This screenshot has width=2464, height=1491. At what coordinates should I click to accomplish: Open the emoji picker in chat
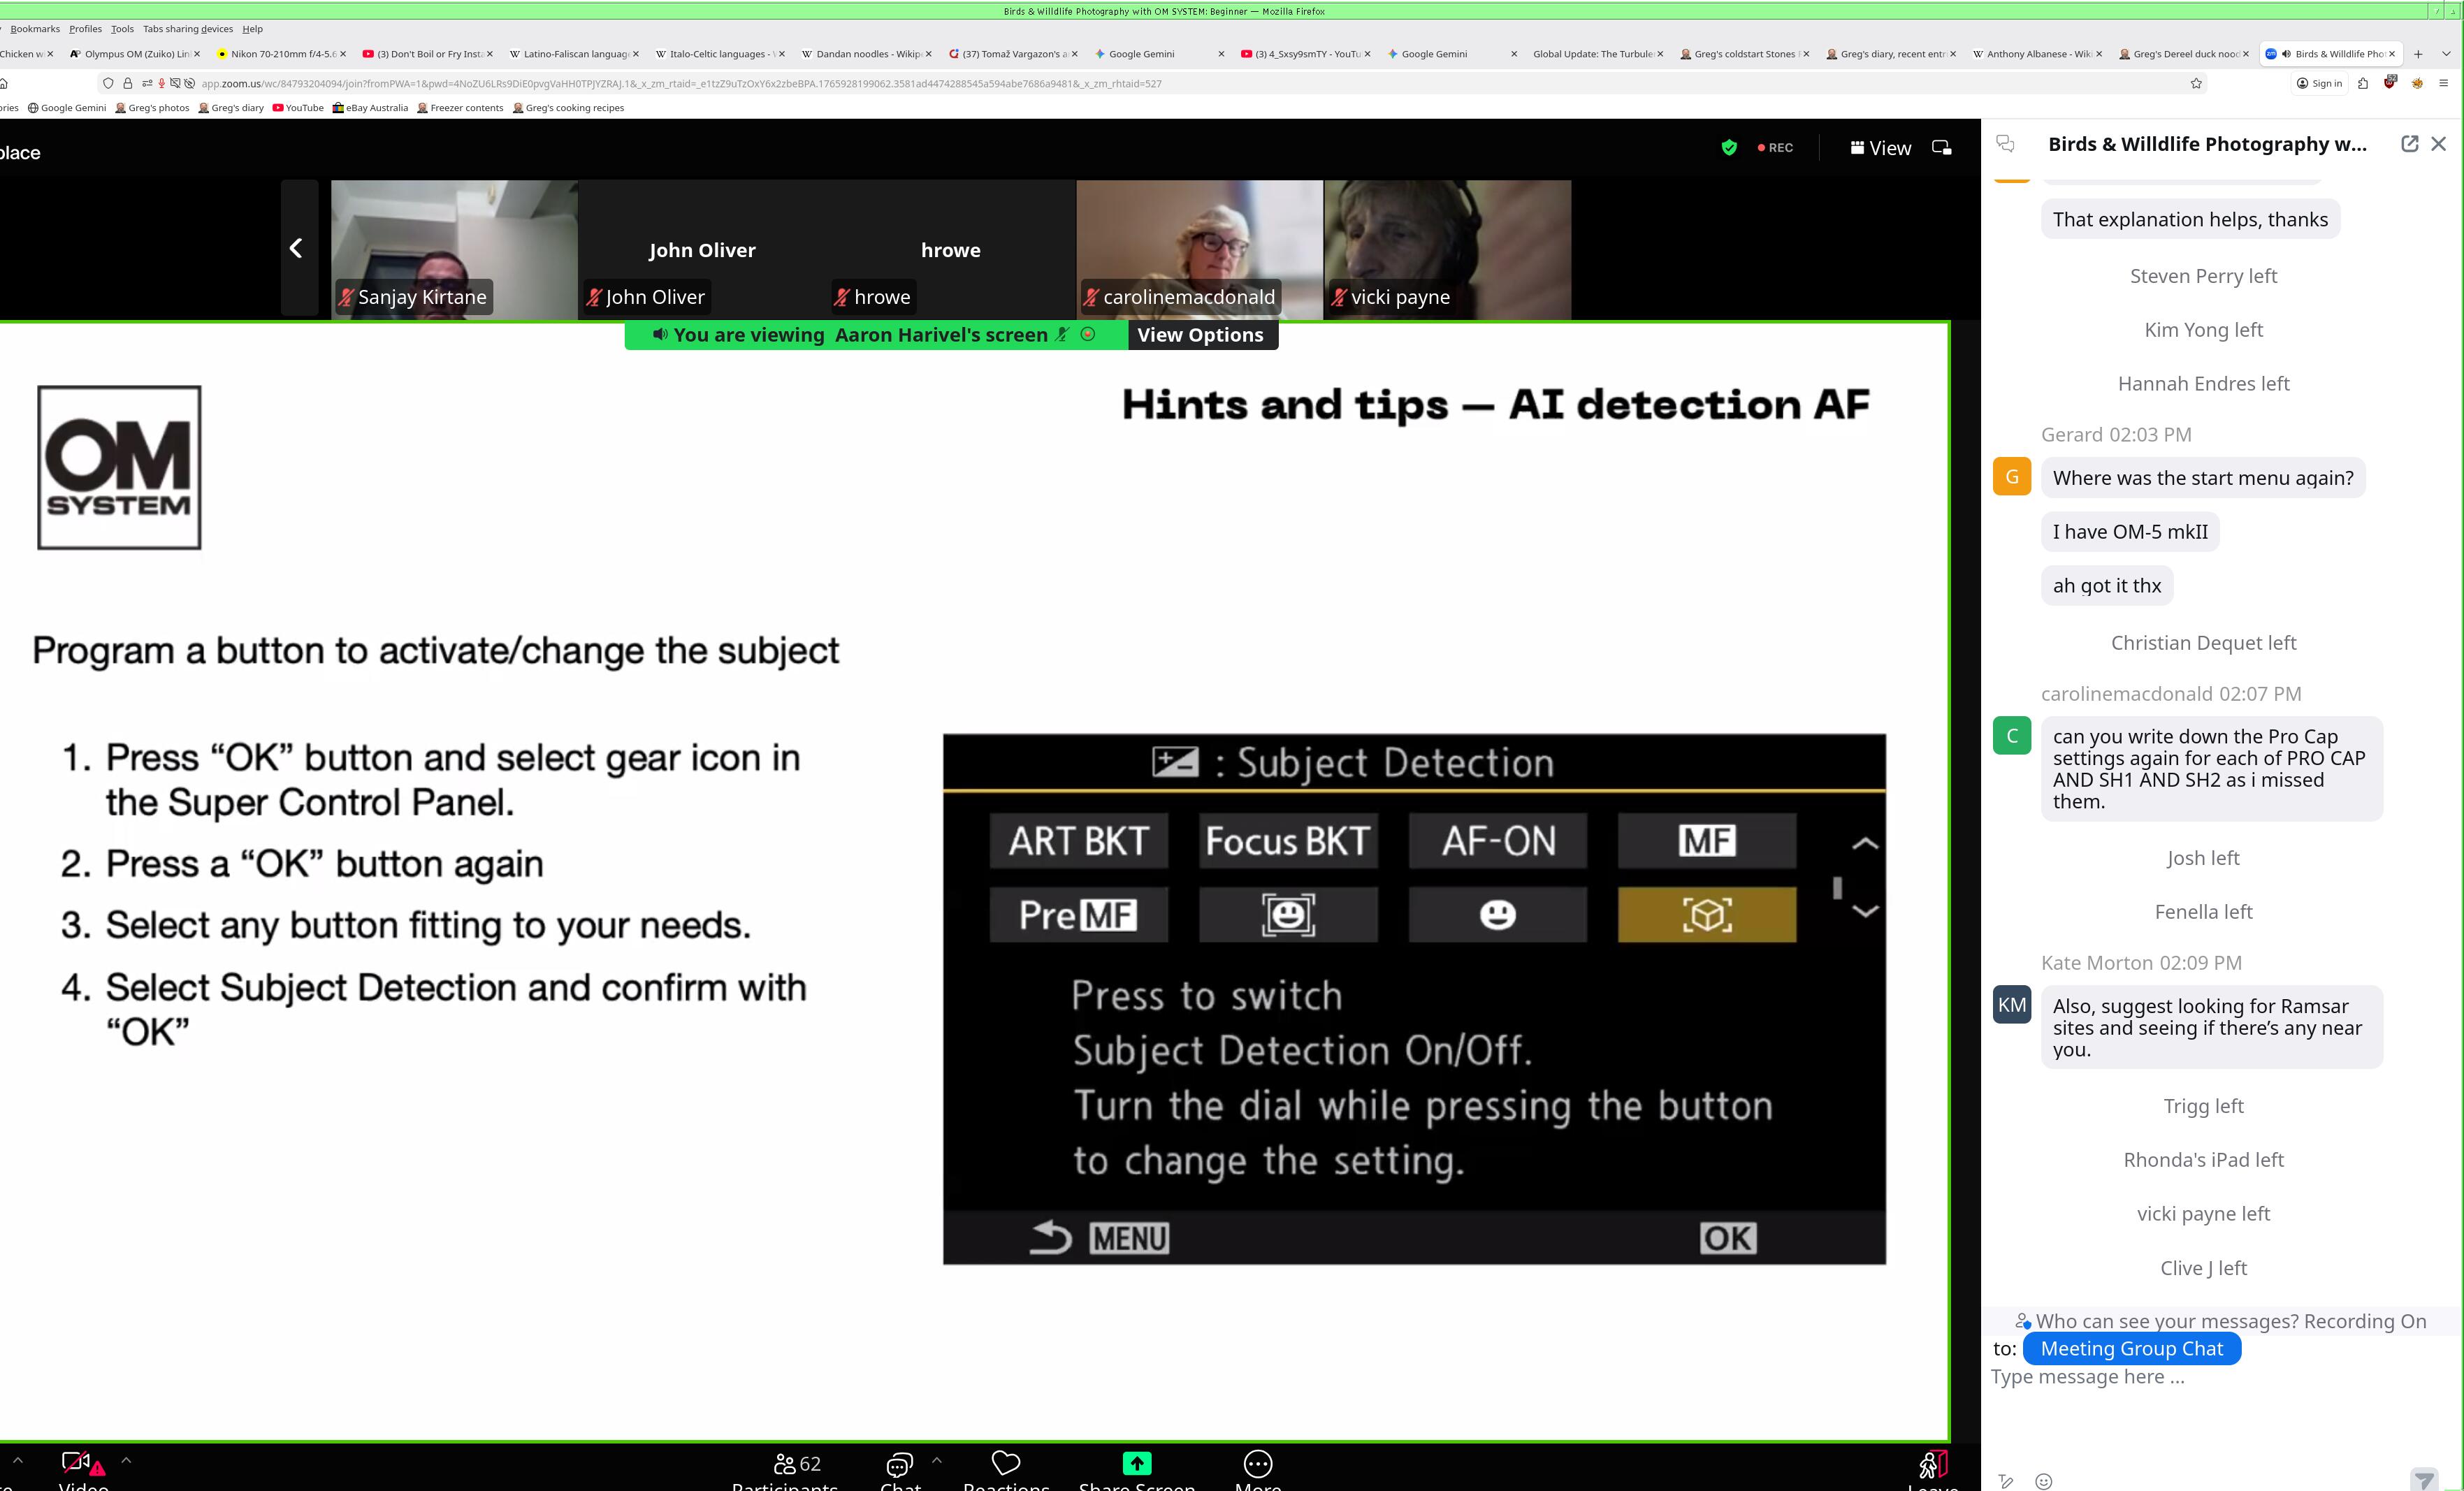pos(2043,1481)
